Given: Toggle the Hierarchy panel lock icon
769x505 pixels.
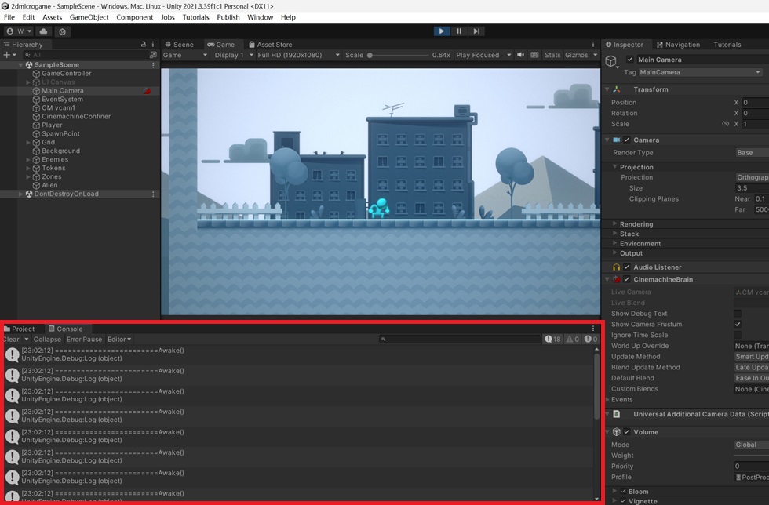Looking at the screenshot, I should [x=143, y=44].
